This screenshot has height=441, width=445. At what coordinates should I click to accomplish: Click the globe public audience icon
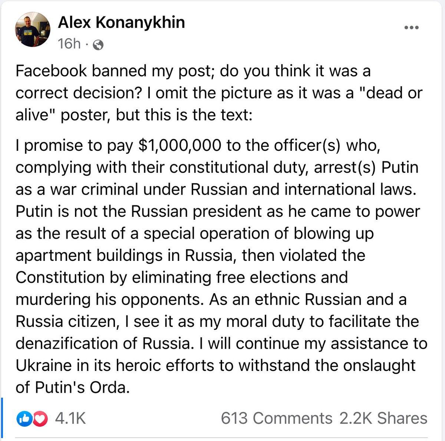(98, 45)
